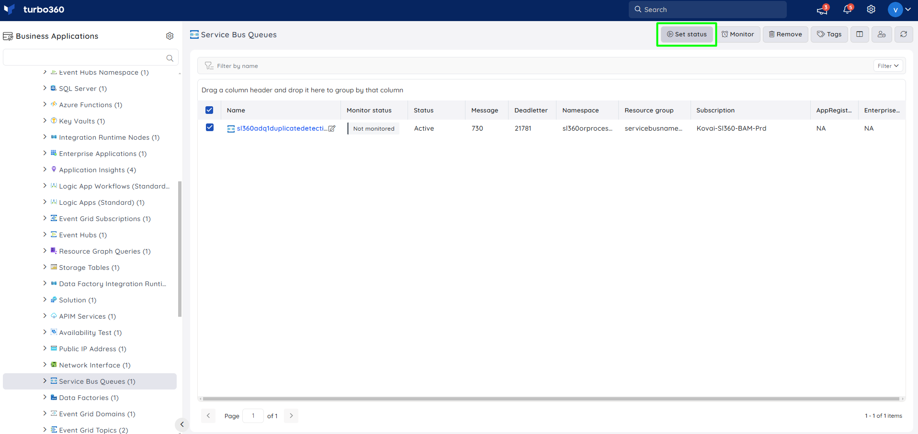Open the Filter dropdown
Image resolution: width=918 pixels, height=434 pixels.
pyautogui.click(x=888, y=66)
